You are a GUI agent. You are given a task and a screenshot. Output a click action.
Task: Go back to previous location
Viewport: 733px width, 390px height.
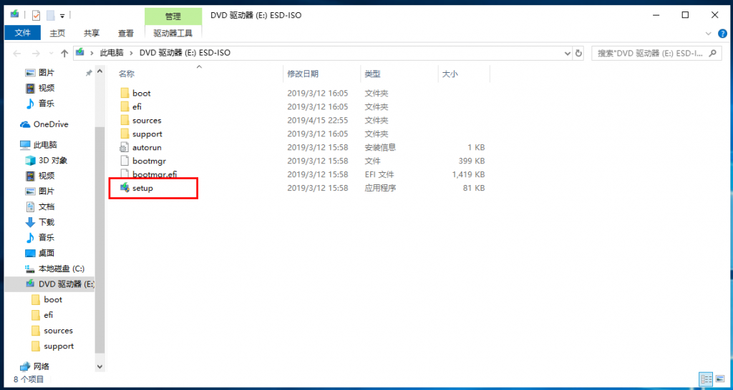(x=17, y=53)
